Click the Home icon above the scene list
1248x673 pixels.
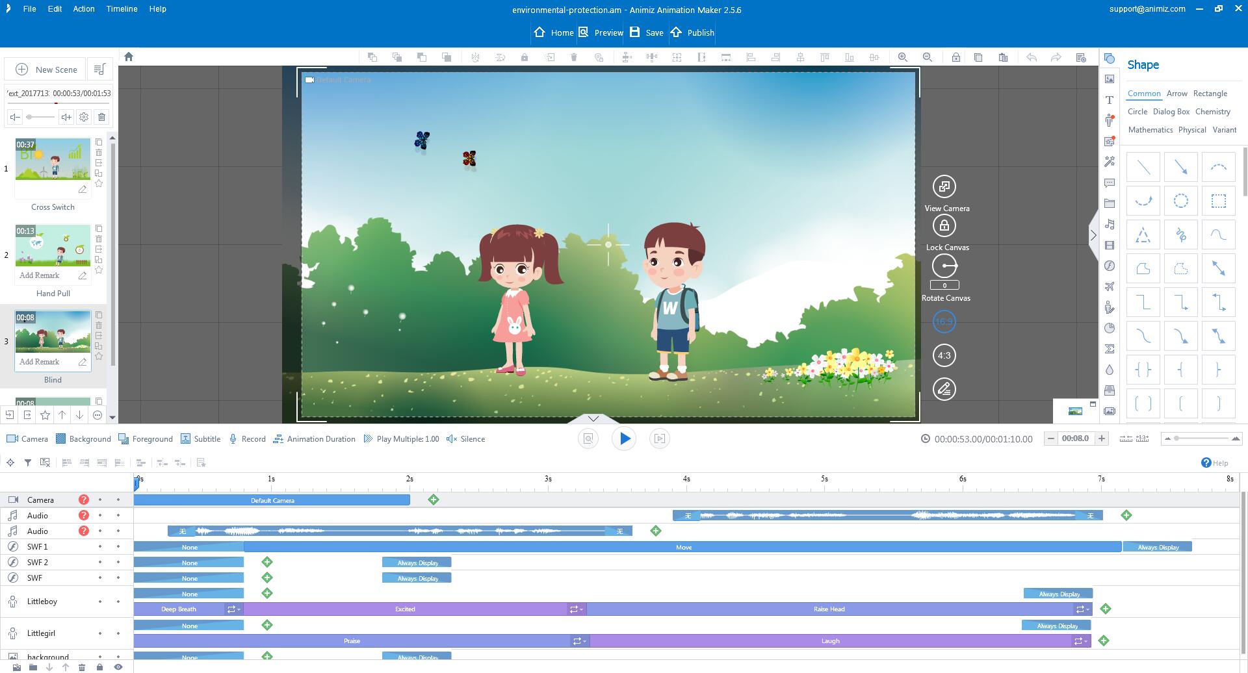[x=129, y=57]
